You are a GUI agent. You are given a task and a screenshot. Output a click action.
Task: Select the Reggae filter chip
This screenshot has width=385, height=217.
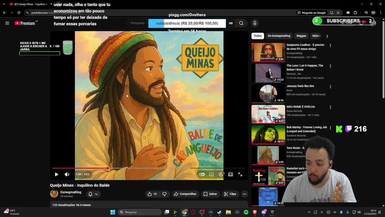(301, 36)
